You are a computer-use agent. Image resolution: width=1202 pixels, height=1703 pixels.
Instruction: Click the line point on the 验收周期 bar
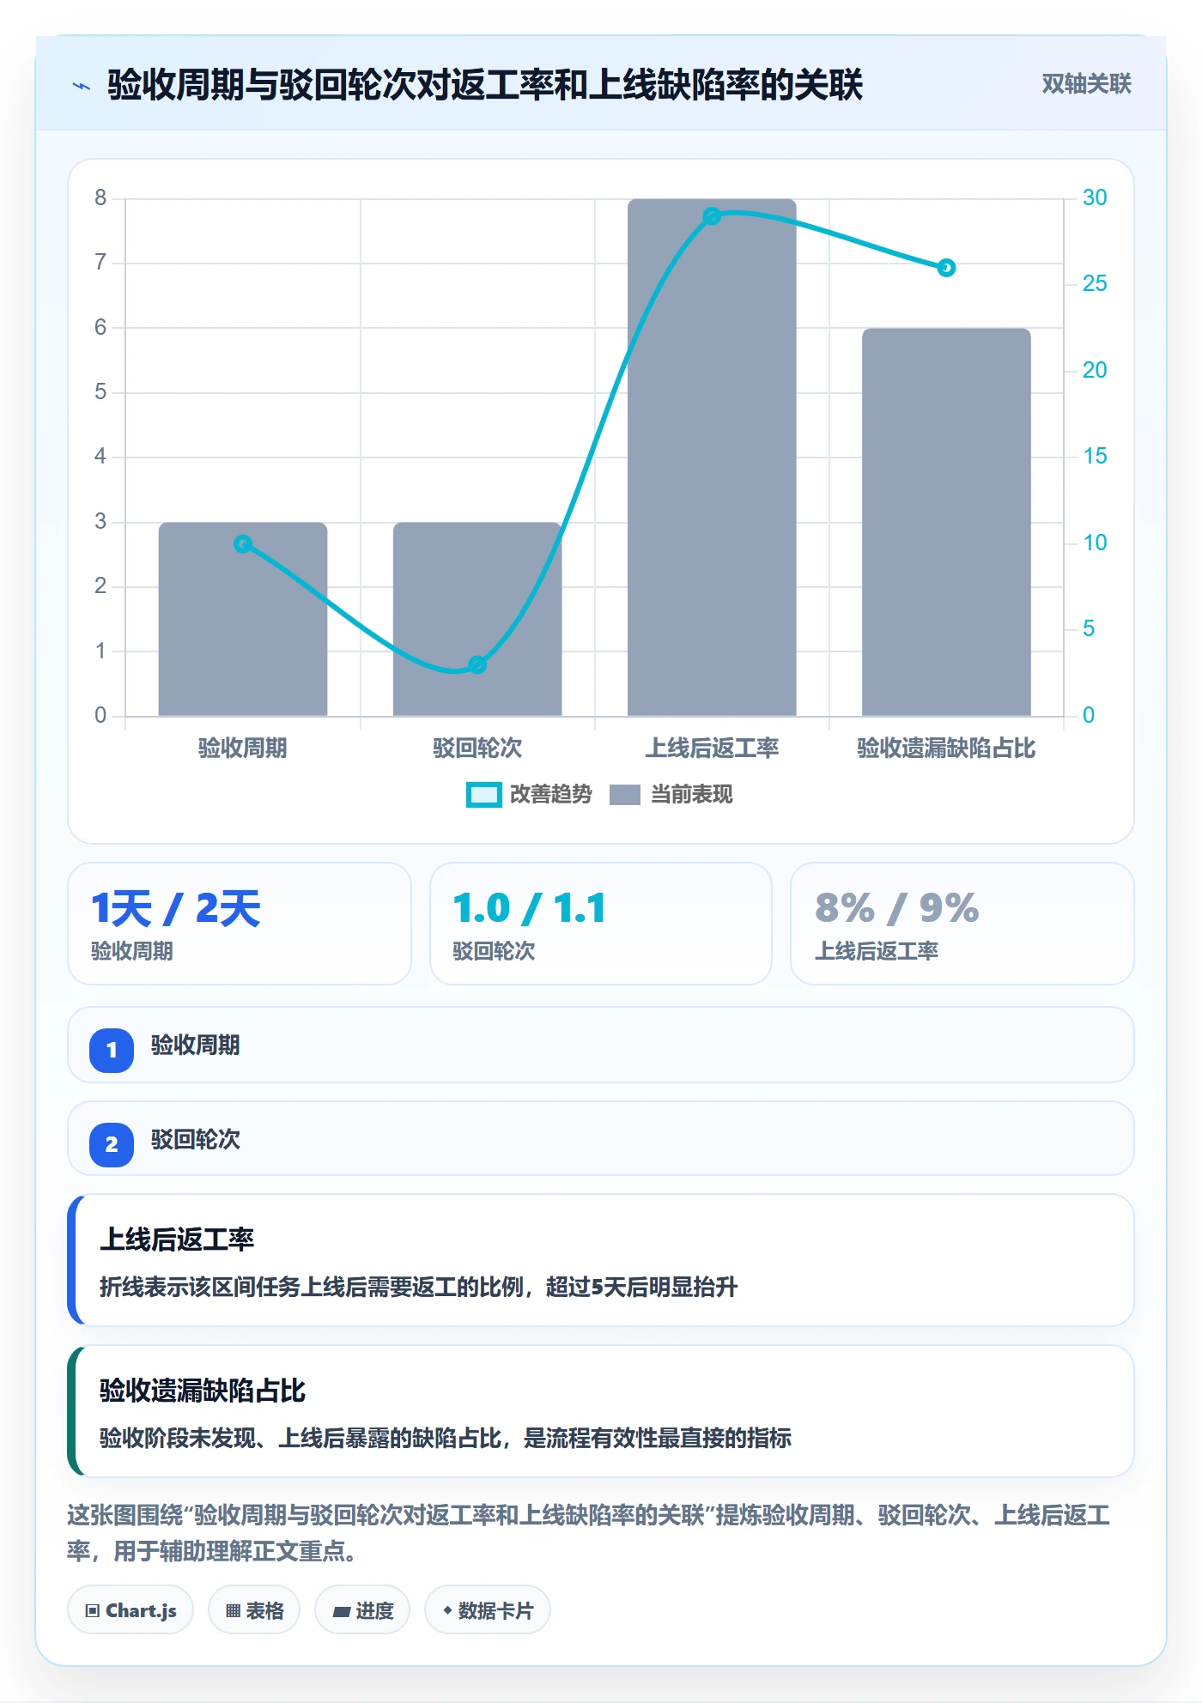click(243, 544)
